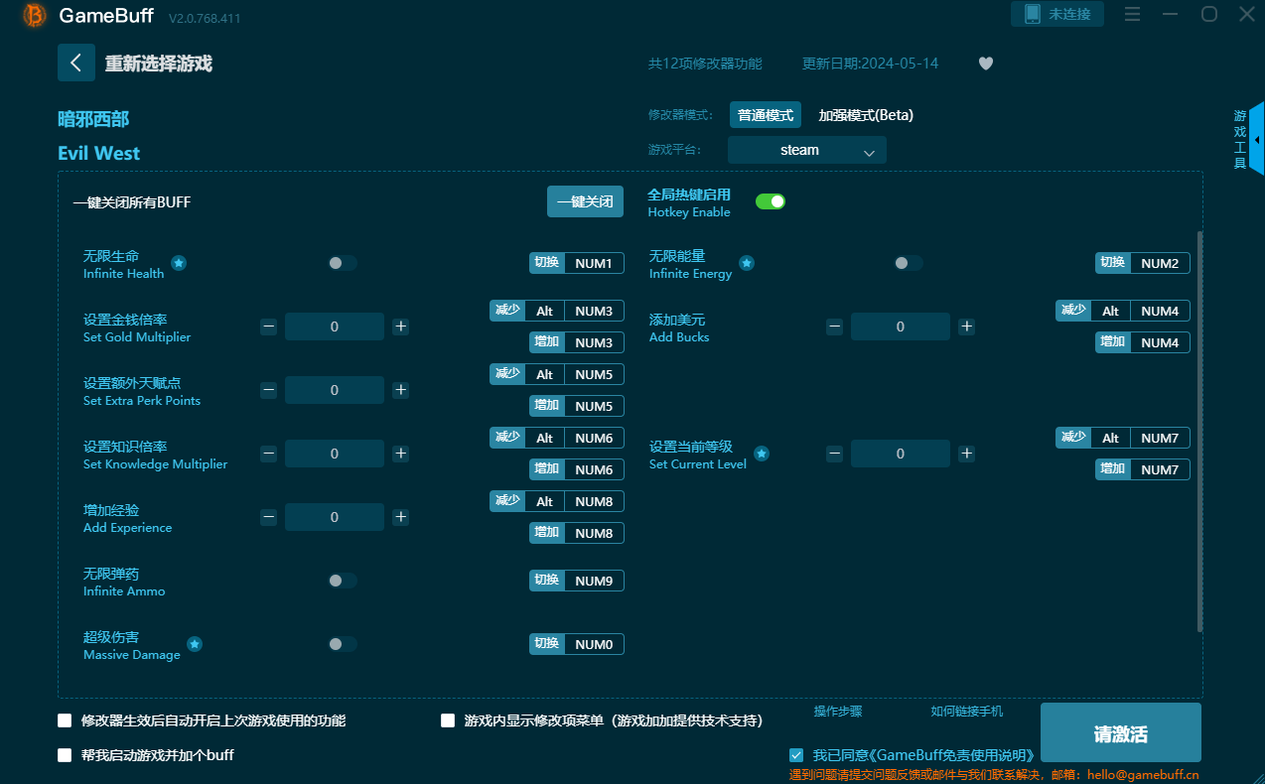Viewport: 1265px width, 784px height.
Task: Click Set Knowledge Multiplier value field
Action: pyautogui.click(x=335, y=454)
